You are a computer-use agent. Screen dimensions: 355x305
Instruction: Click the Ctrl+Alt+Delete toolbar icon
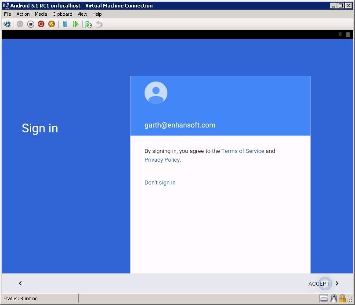(x=7, y=24)
